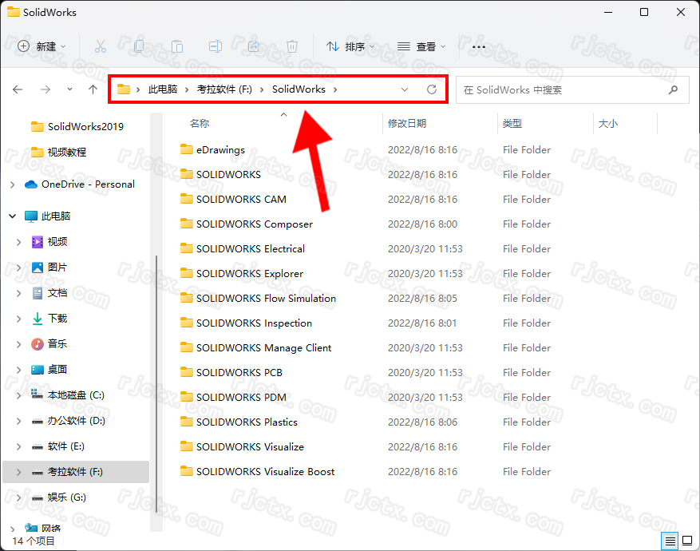This screenshot has width=700, height=551.
Task: Click the Delete trash can icon
Action: click(292, 47)
